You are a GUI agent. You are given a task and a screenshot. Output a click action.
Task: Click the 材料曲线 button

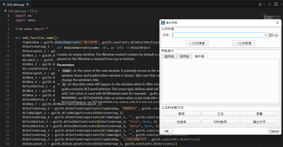click(x=220, y=122)
